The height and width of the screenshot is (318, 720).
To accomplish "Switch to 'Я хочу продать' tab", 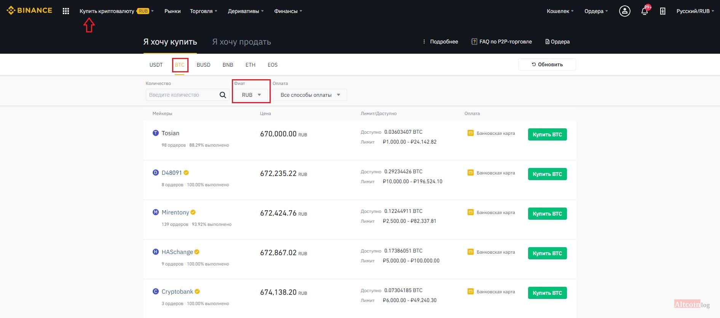I will point(241,42).
